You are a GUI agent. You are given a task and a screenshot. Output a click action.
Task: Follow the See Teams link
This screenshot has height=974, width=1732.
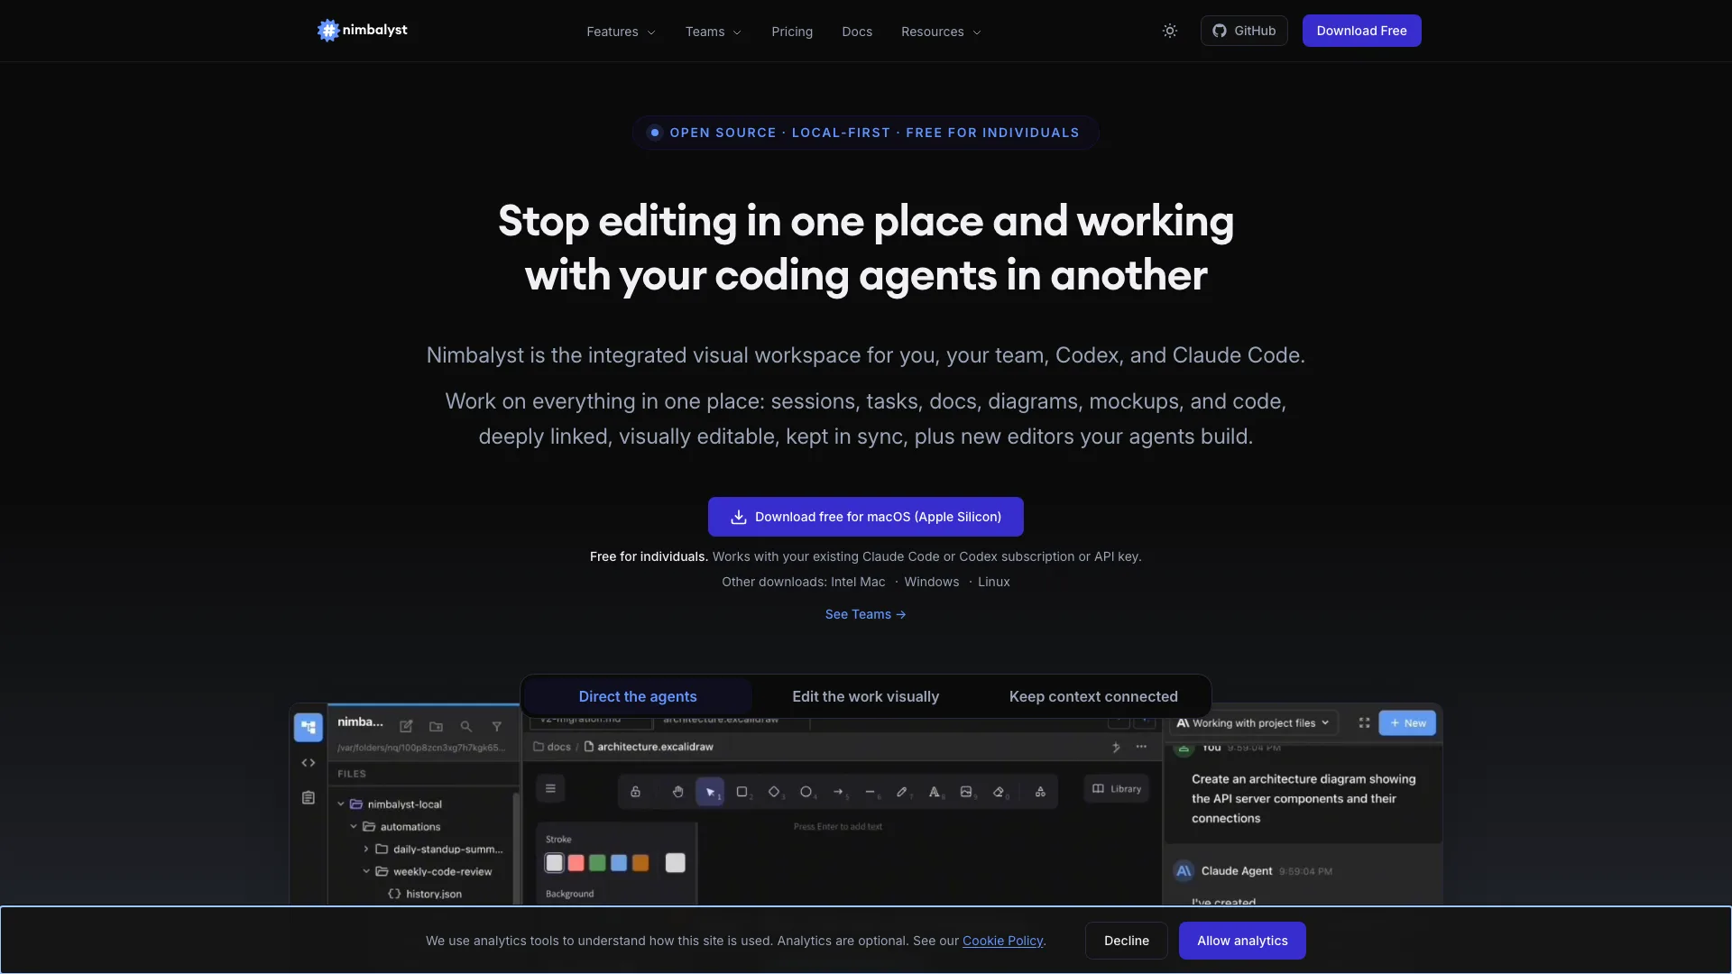866,614
